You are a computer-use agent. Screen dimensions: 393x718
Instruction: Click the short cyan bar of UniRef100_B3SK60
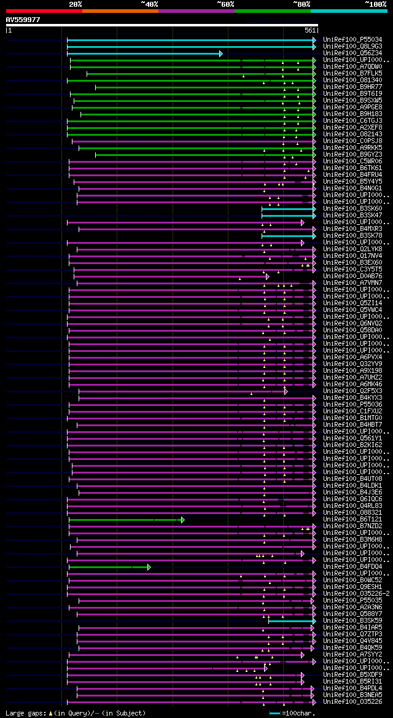[x=288, y=209]
